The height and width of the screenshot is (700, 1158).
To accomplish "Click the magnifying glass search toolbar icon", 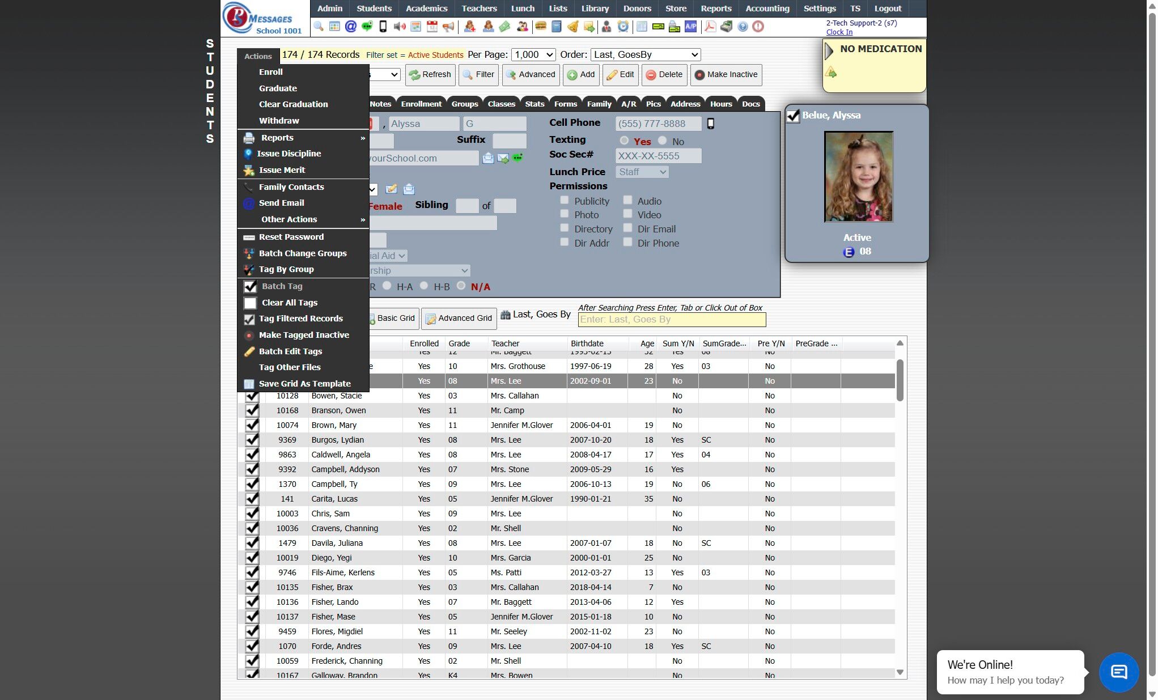I will 319,27.
